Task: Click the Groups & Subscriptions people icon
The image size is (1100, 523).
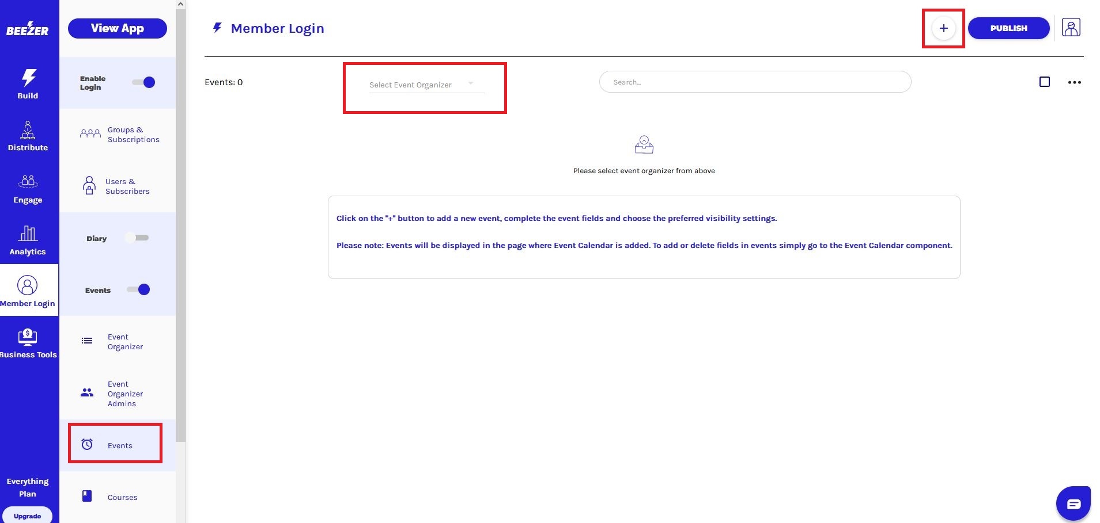Action: 90,134
